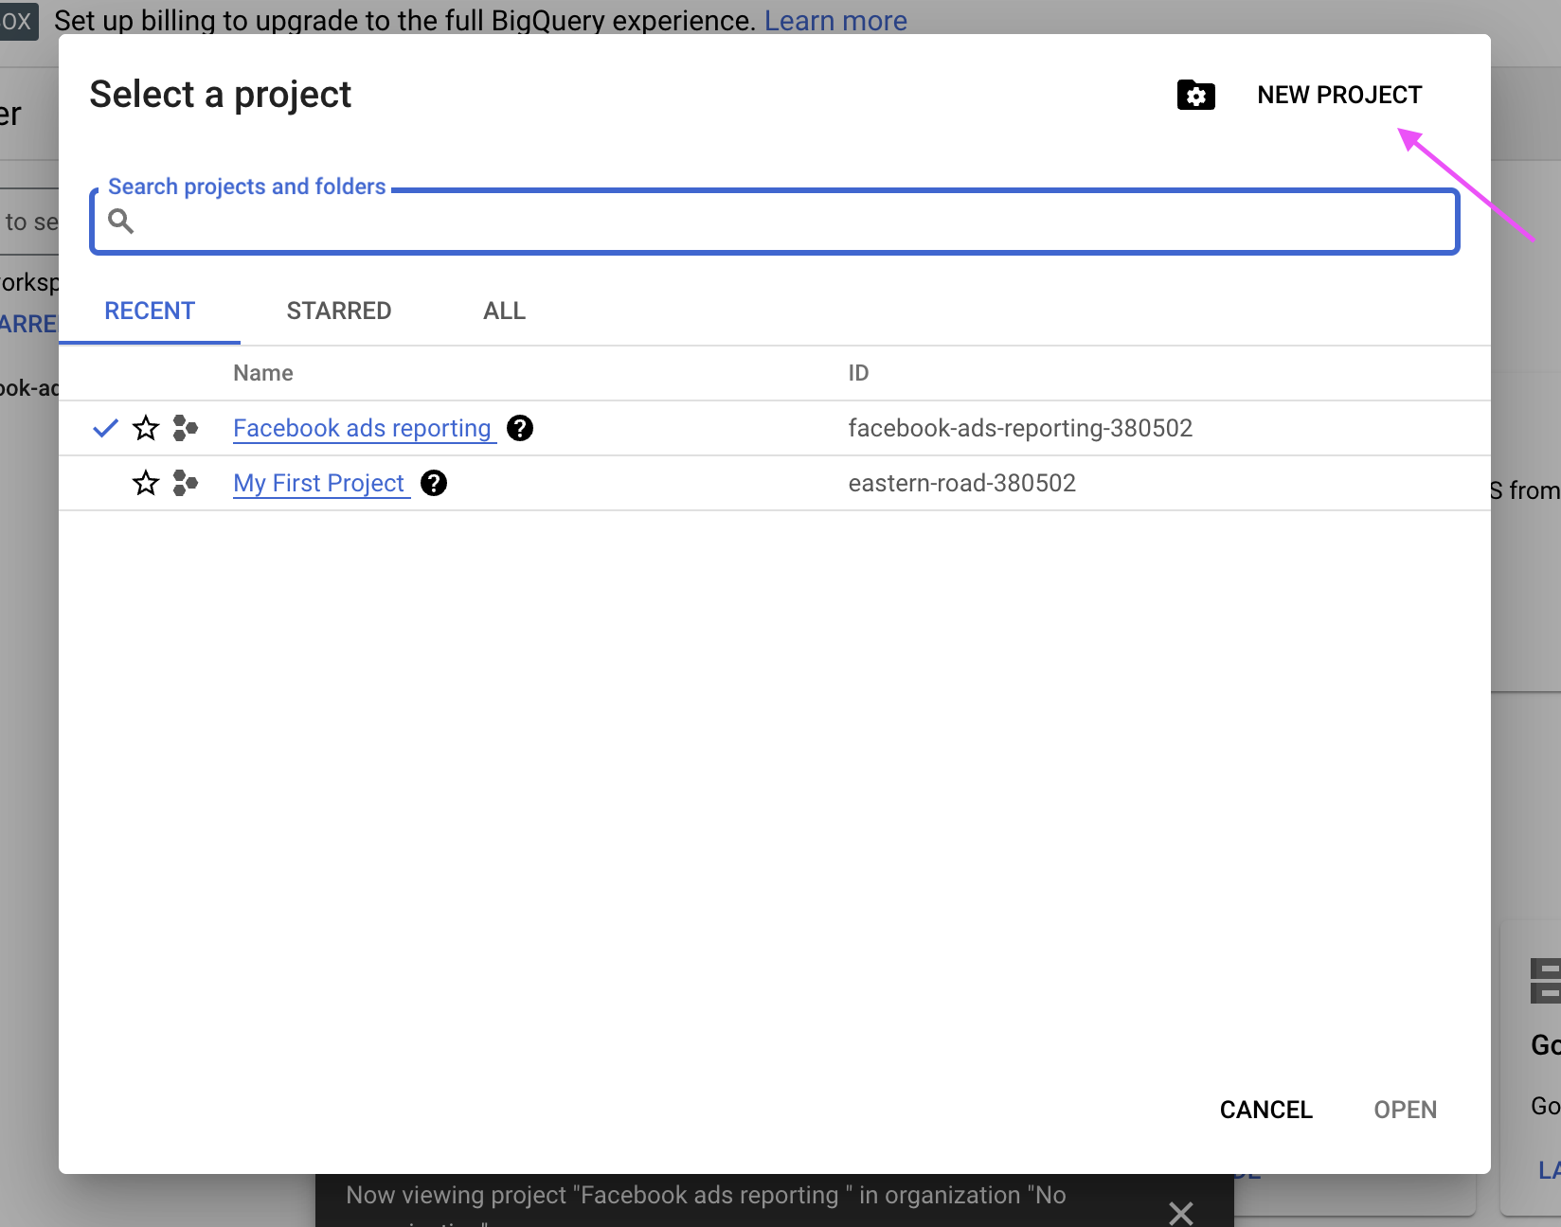Image resolution: width=1561 pixels, height=1227 pixels.
Task: Open the My First Project link
Action: click(x=321, y=483)
